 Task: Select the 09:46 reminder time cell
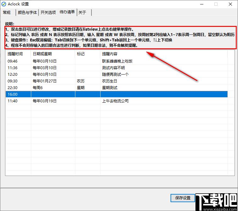click(x=12, y=61)
